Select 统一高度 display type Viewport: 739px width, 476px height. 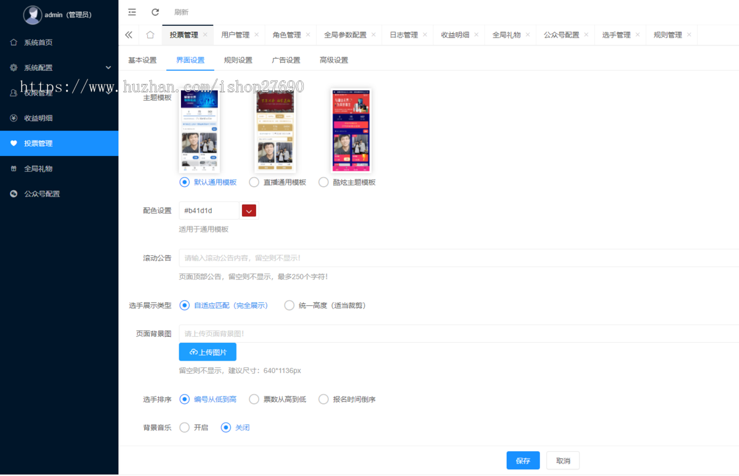289,305
